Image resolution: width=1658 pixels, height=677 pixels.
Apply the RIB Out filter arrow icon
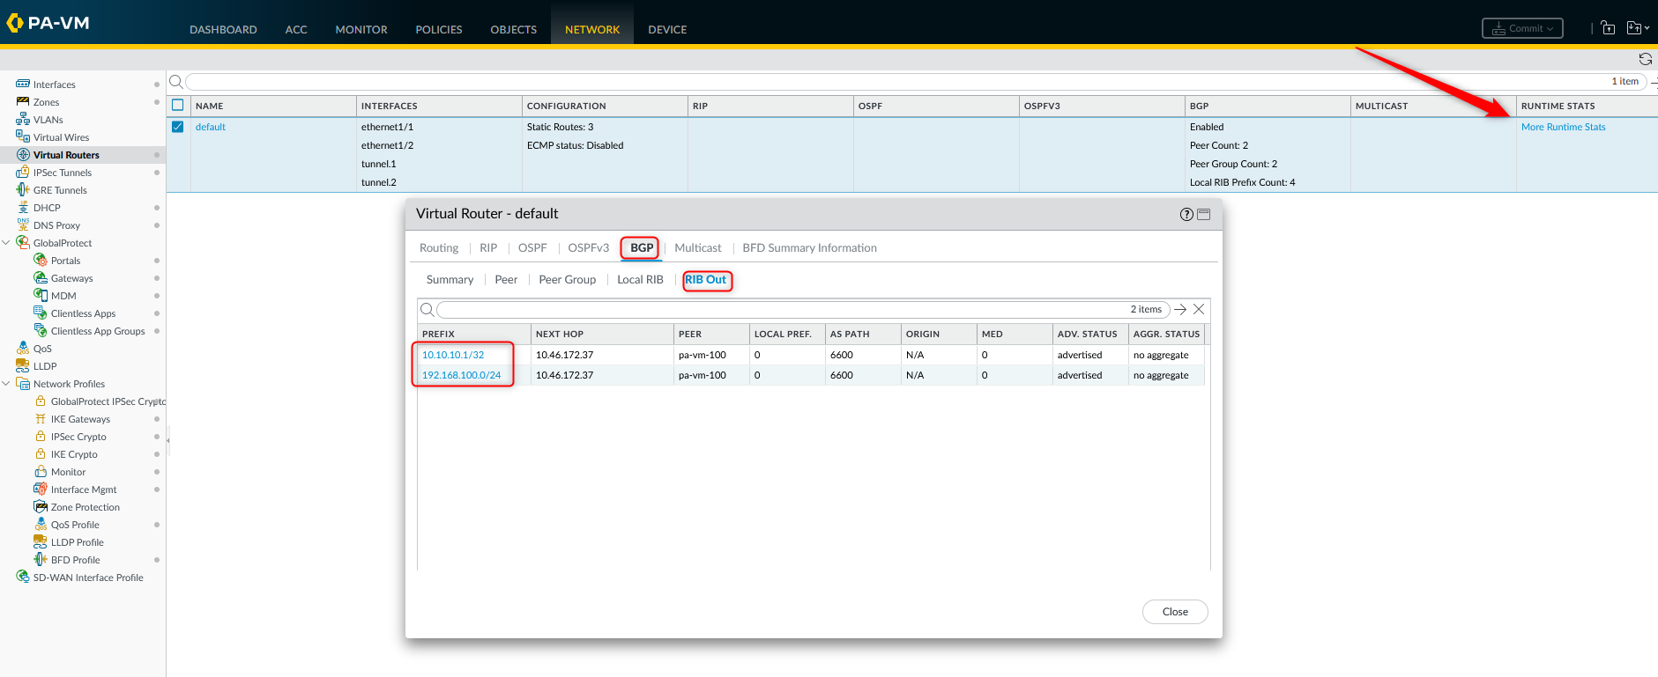(1180, 310)
